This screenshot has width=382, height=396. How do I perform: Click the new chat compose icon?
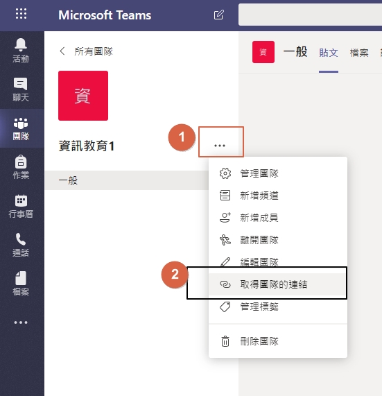(x=218, y=15)
